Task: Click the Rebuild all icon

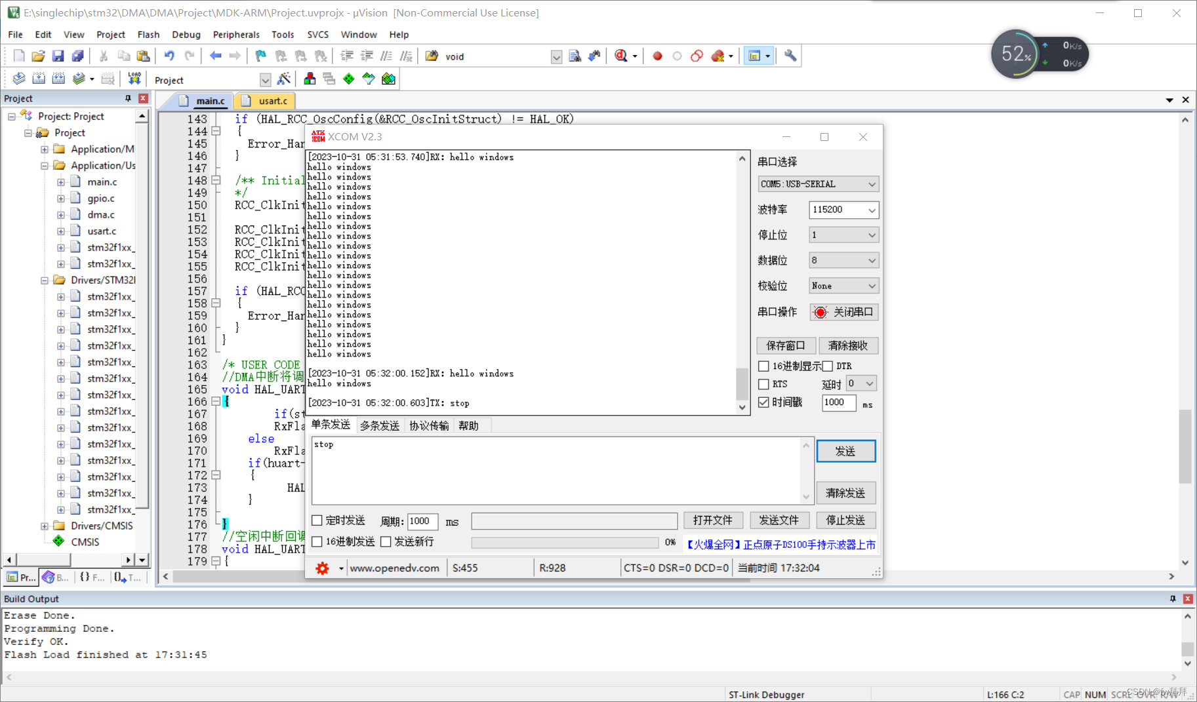Action: (x=58, y=79)
